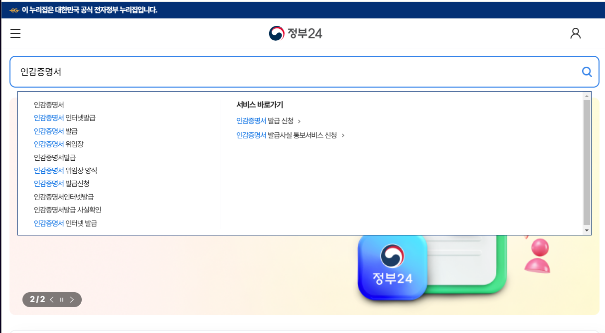
Task: Open the user profile icon
Action: point(576,33)
